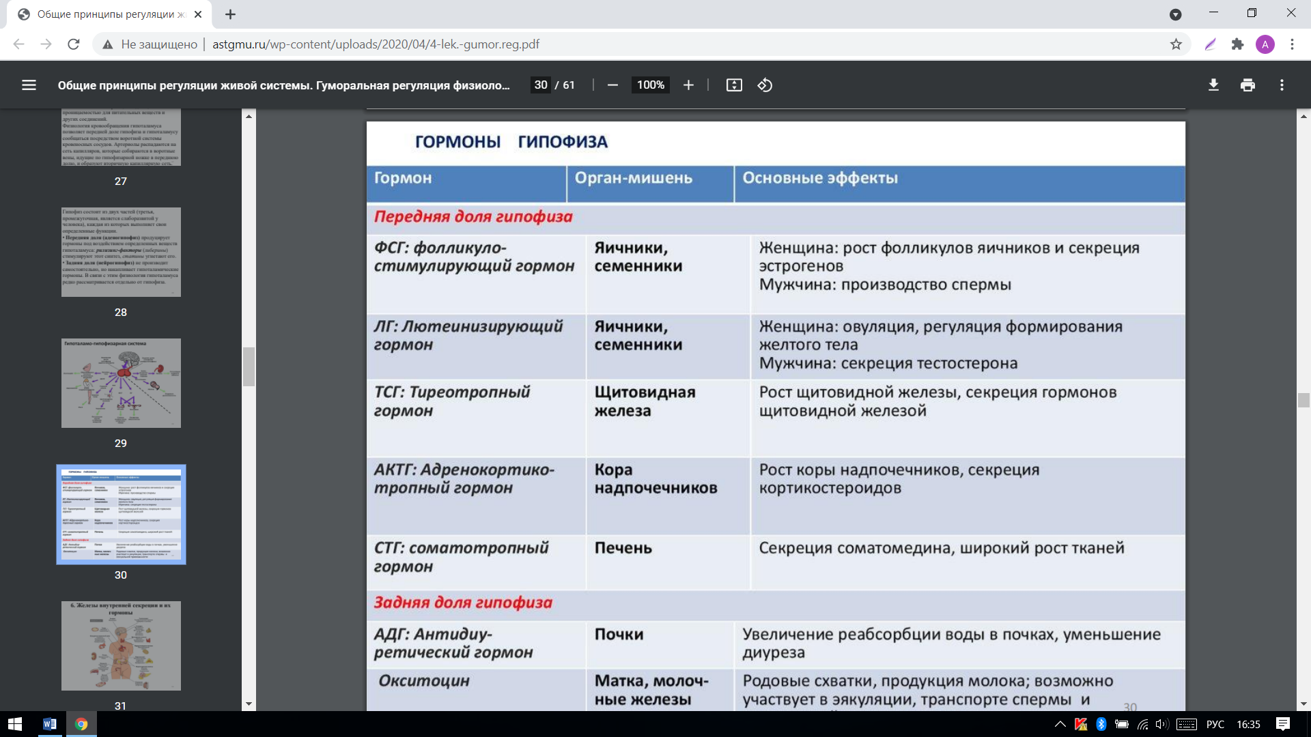1311x737 pixels.
Task: Click the Задняя доля гипофиза text
Action: (462, 603)
